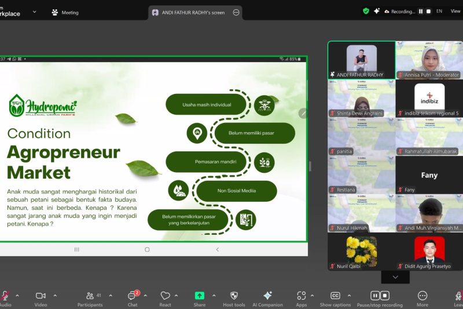Viewport: 463px width, 309px height.
Task: Select Andi Muh.Virgiansyah video tile
Action: [x=429, y=213]
